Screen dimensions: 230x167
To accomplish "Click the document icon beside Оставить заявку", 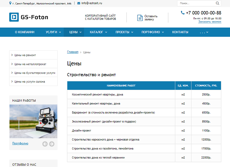I will point(140,18).
